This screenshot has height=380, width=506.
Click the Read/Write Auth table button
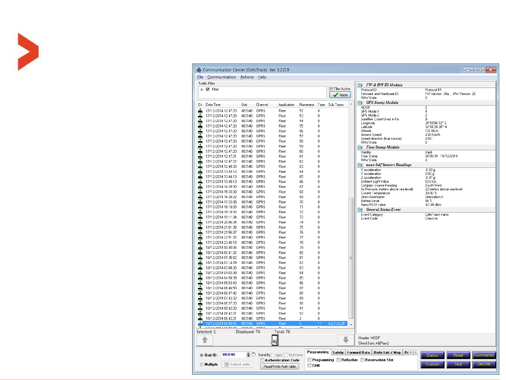pyautogui.click(x=280, y=366)
